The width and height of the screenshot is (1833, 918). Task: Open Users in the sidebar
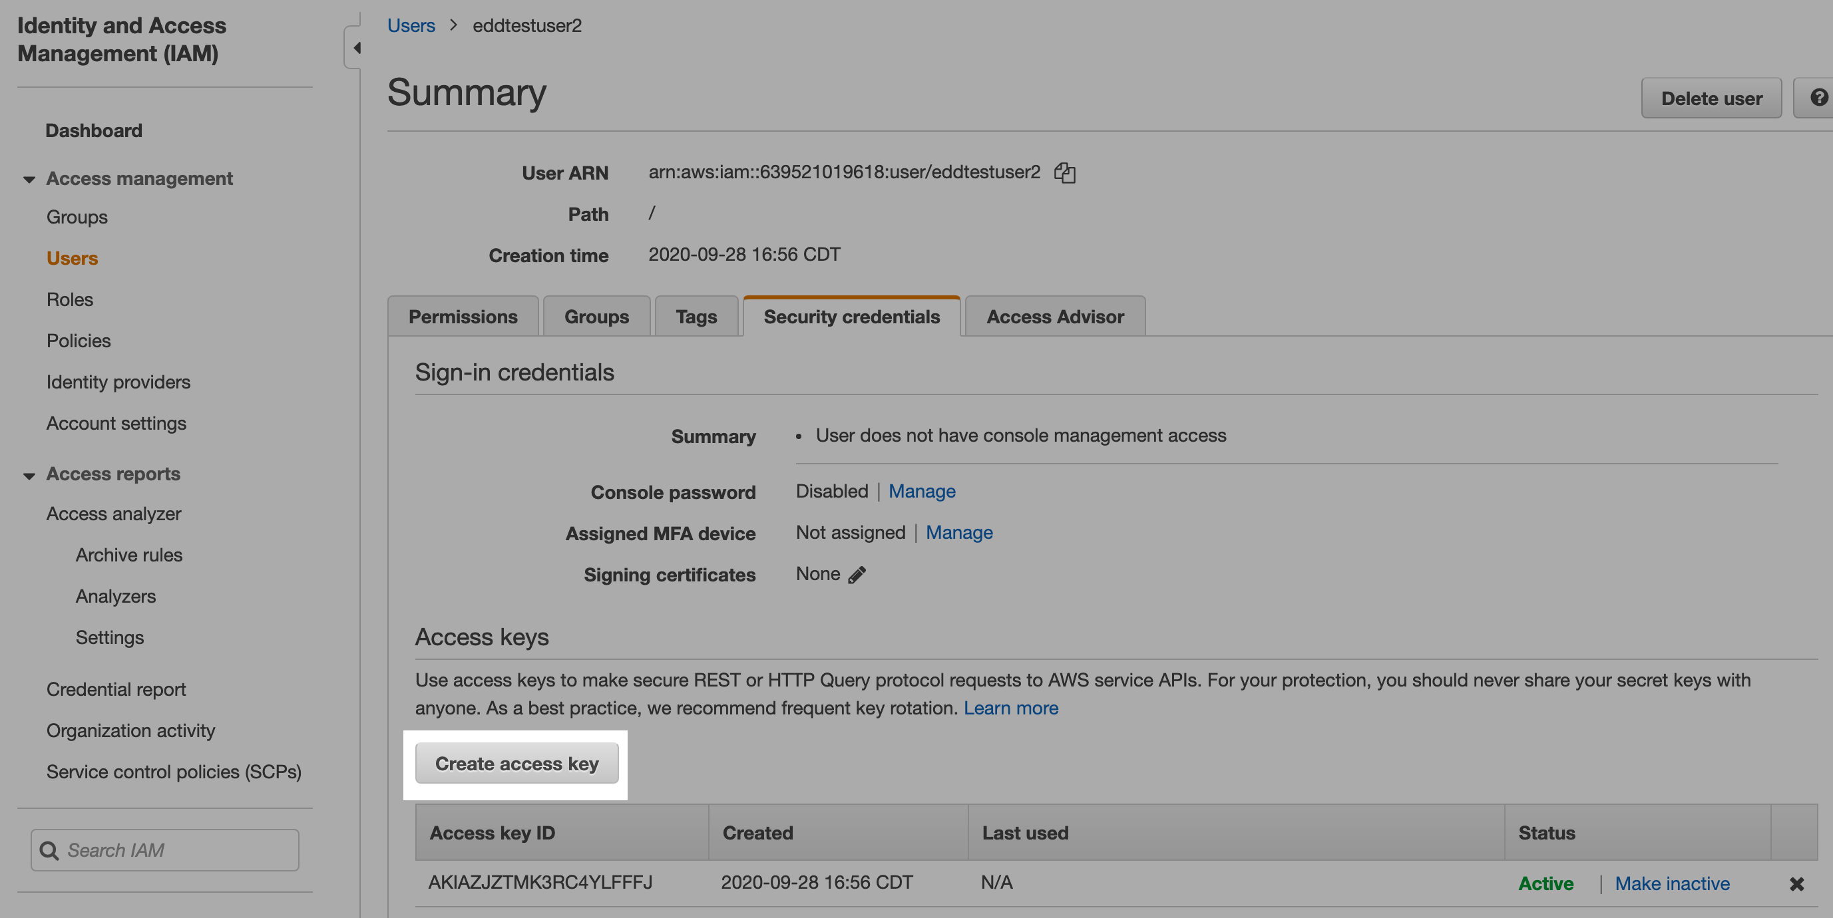point(72,258)
